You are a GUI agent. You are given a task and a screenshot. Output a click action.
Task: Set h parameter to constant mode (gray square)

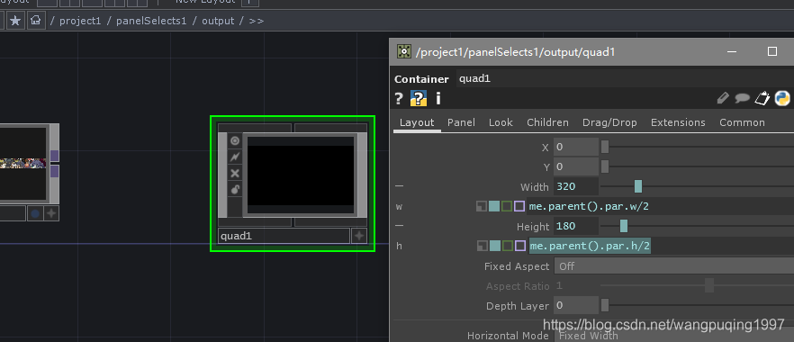tap(482, 247)
